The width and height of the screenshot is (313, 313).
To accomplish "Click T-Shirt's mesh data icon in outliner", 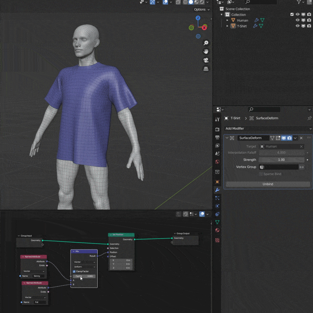I will click(261, 26).
